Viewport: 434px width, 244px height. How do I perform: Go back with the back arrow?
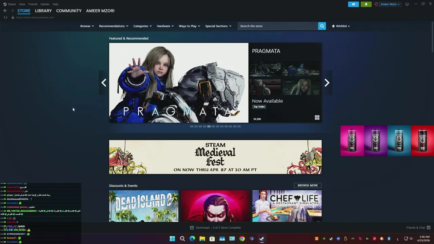click(x=5, y=11)
